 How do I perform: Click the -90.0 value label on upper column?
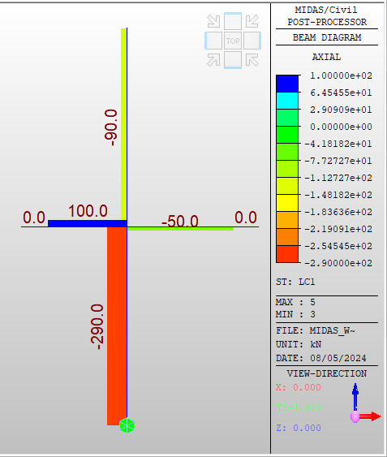(110, 127)
